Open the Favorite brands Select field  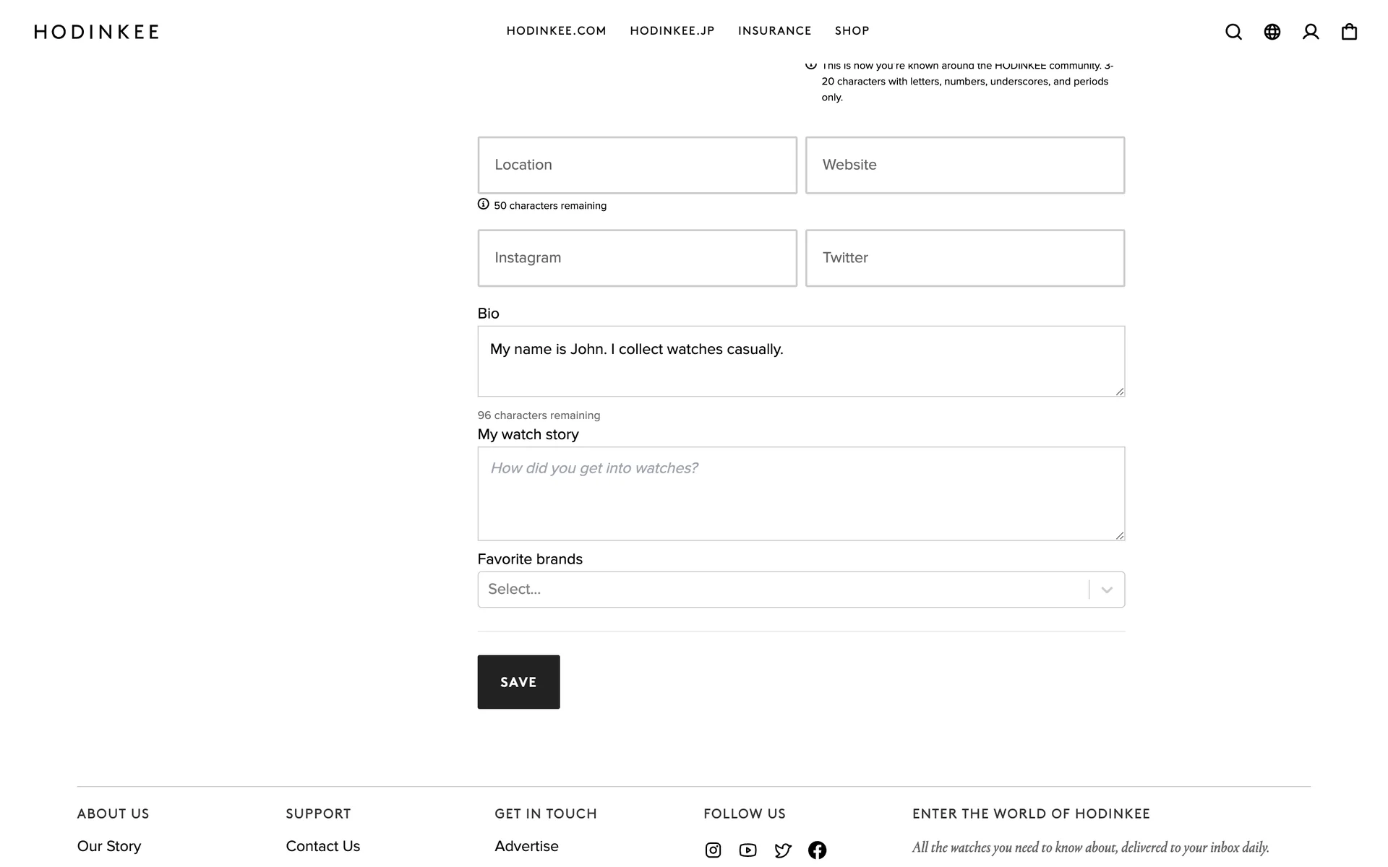781,590
